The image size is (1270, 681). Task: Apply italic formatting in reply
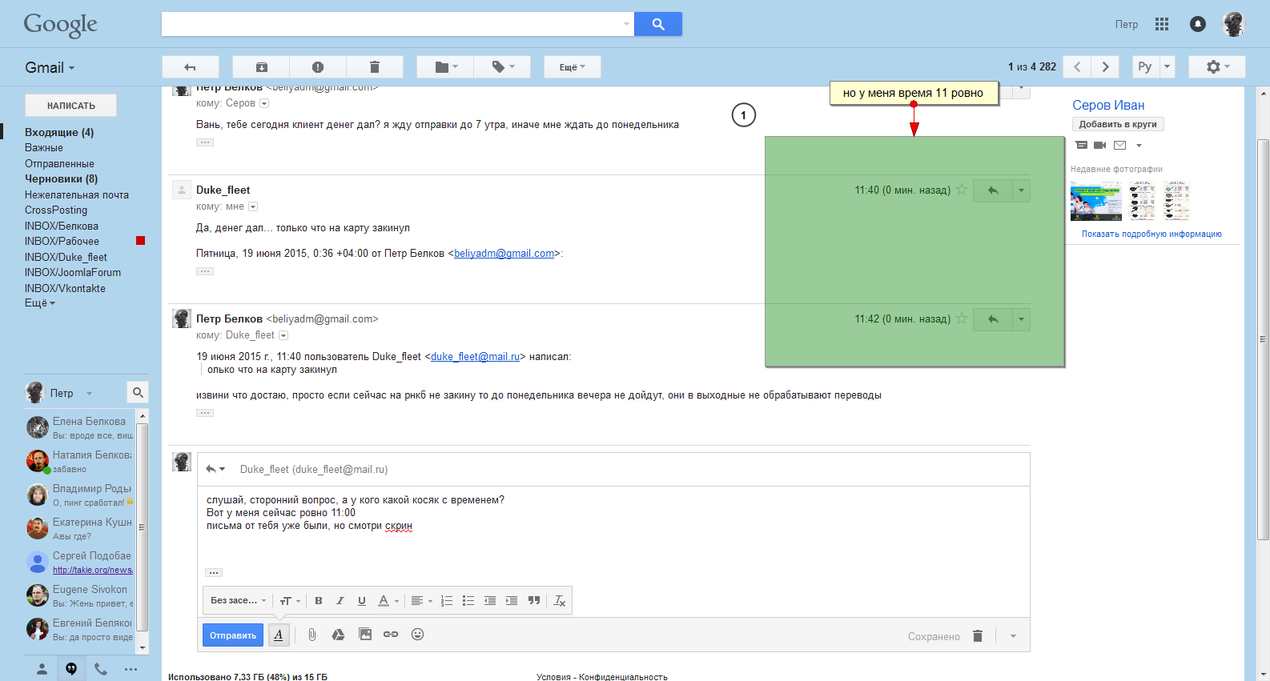tap(340, 601)
